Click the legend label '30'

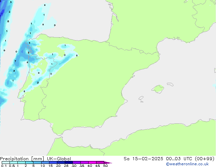point(74,166)
